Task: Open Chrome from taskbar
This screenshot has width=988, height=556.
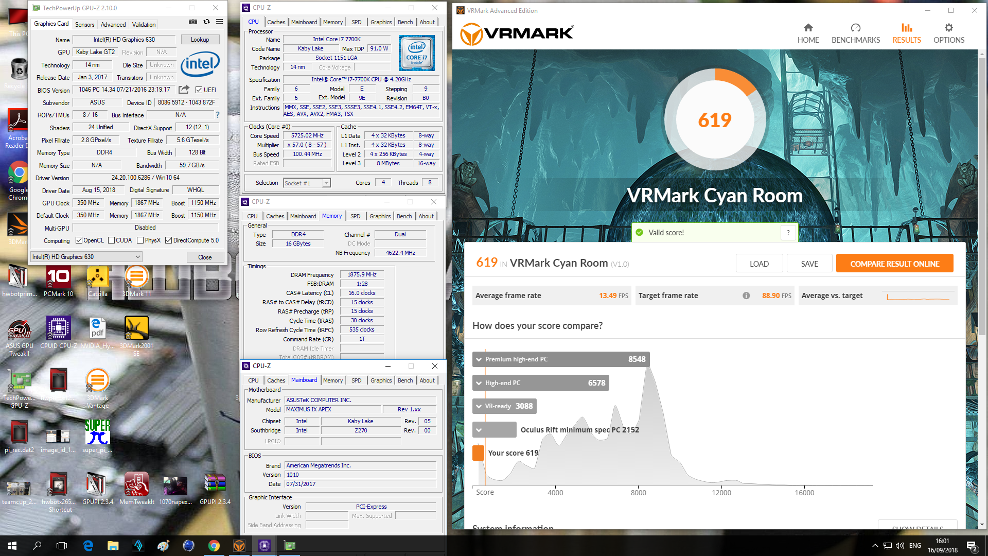Action: [x=214, y=546]
